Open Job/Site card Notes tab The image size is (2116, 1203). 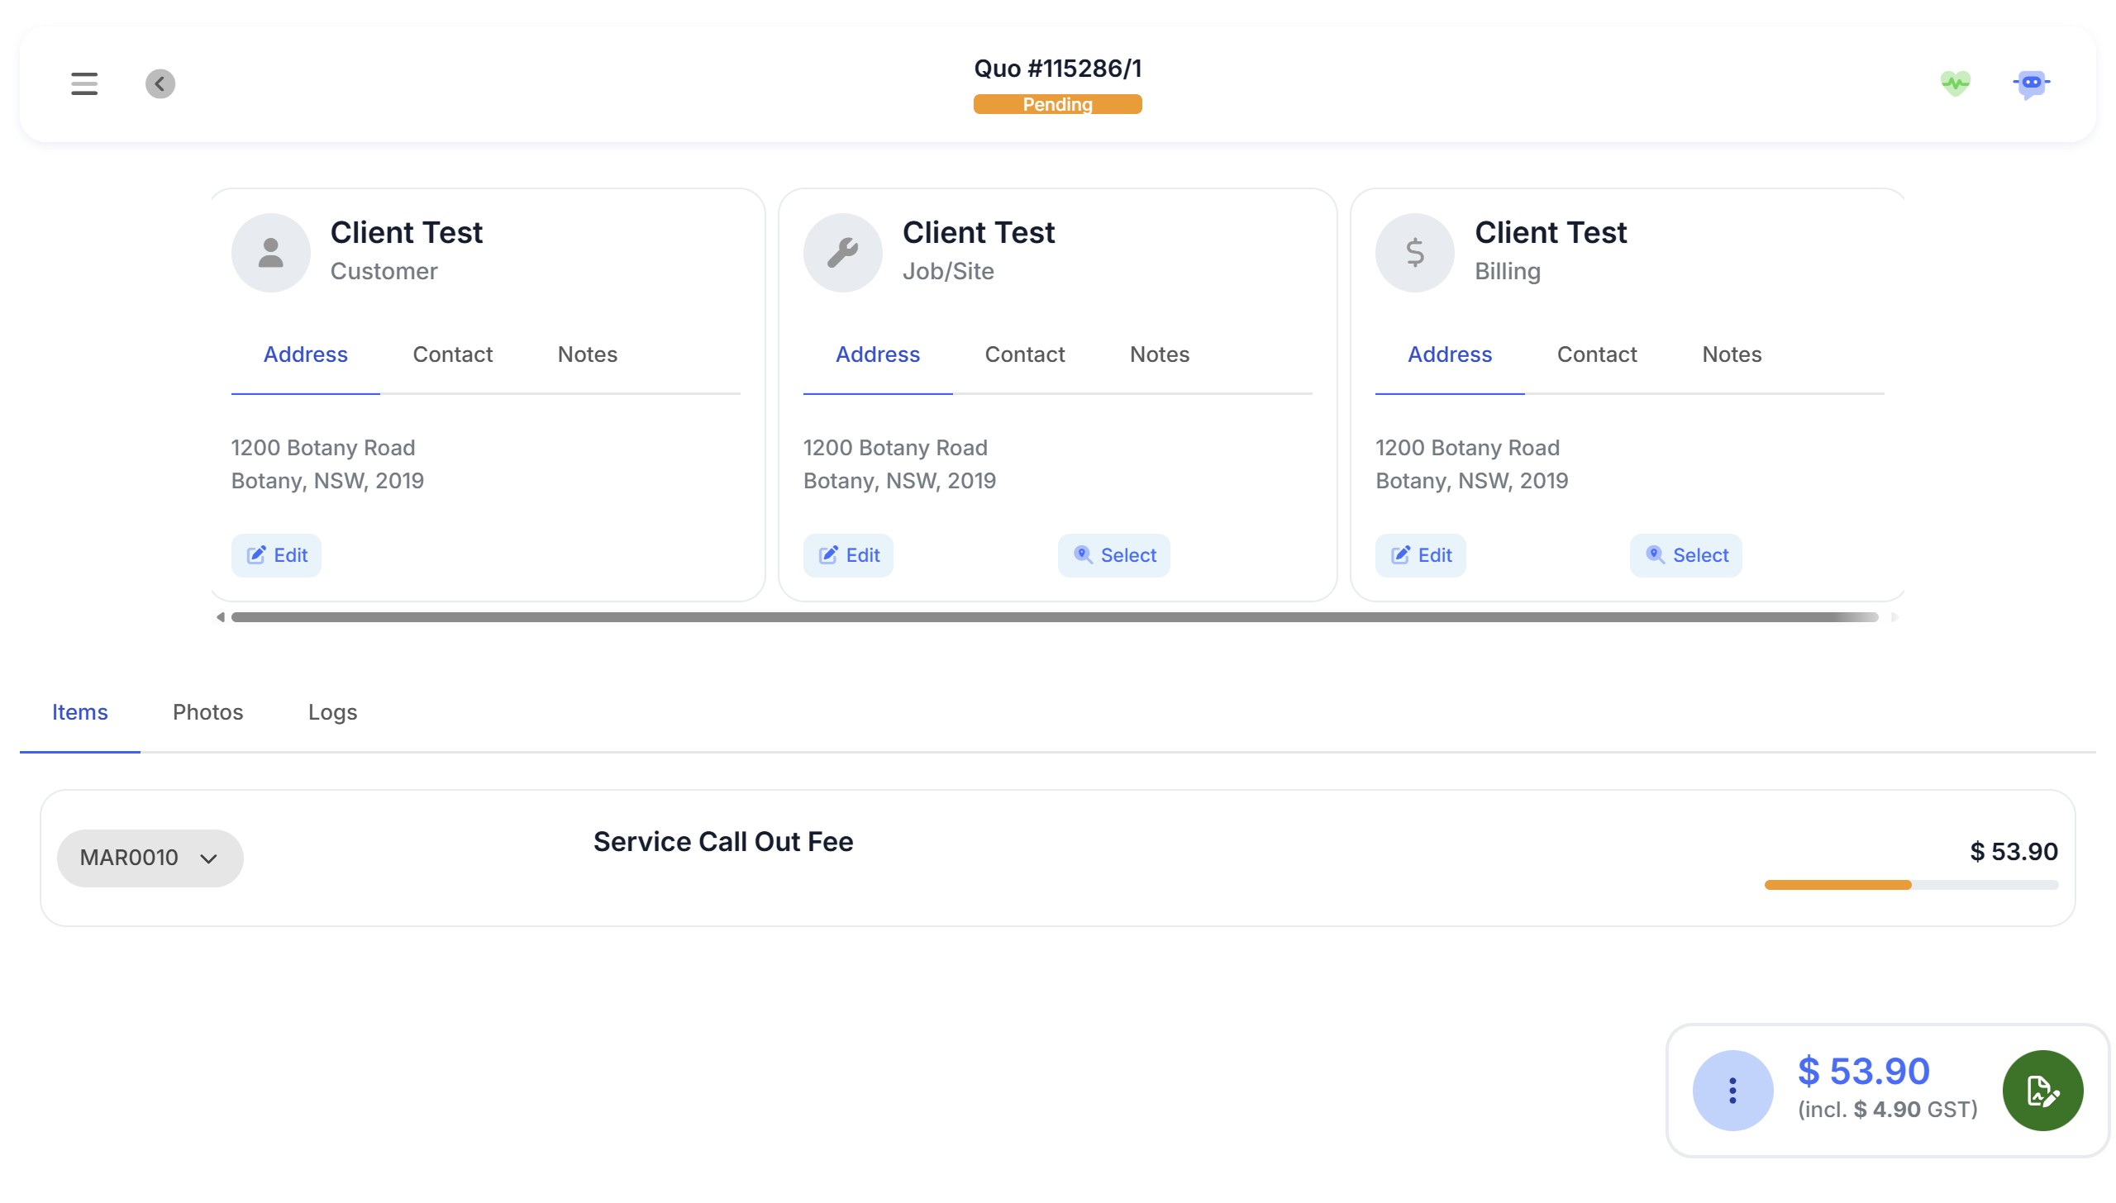click(x=1159, y=354)
